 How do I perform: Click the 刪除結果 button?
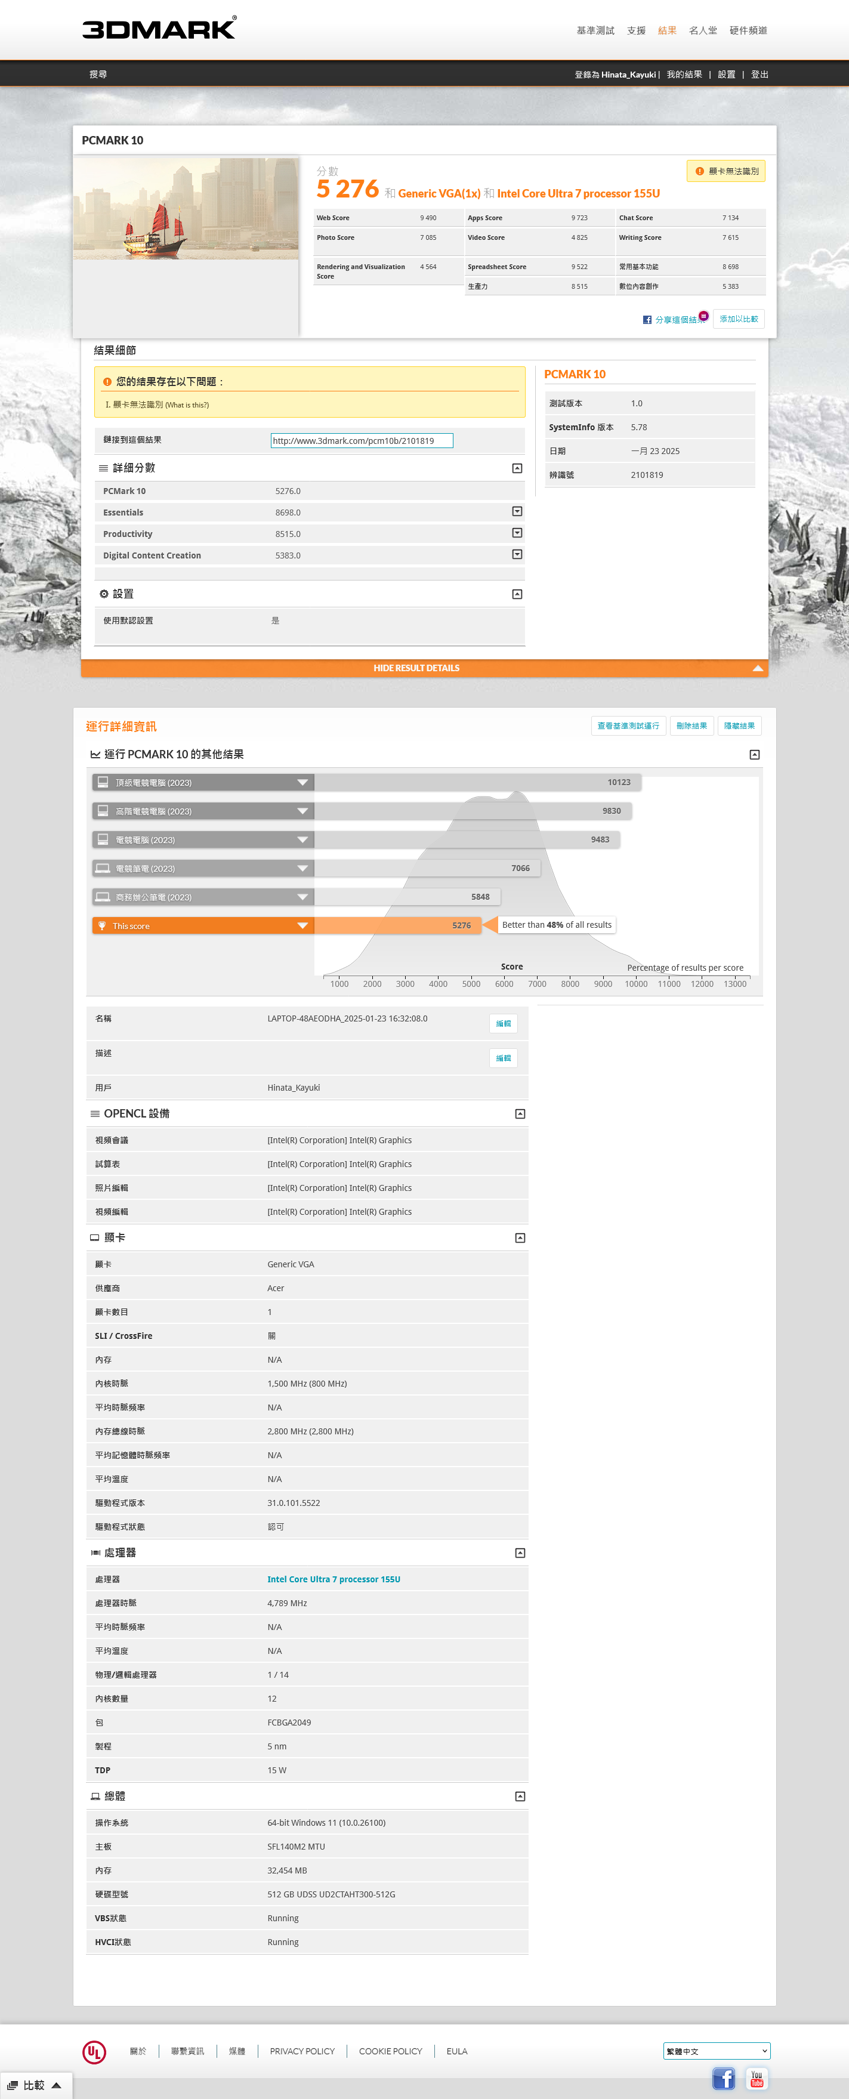pyautogui.click(x=691, y=726)
